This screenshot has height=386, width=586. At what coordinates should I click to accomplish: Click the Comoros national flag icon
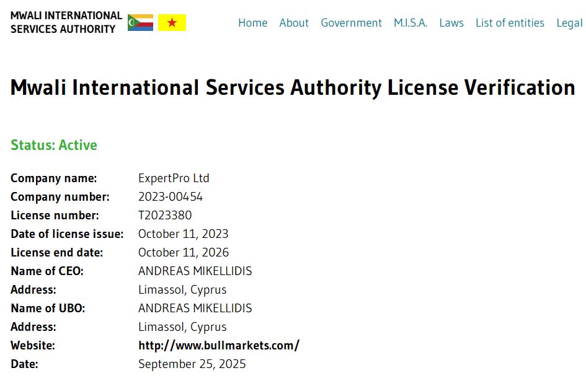click(x=140, y=23)
